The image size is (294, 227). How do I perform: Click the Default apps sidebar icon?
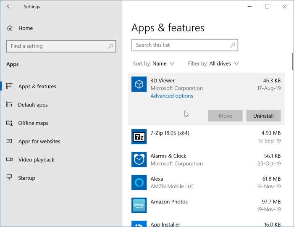(x=9, y=104)
